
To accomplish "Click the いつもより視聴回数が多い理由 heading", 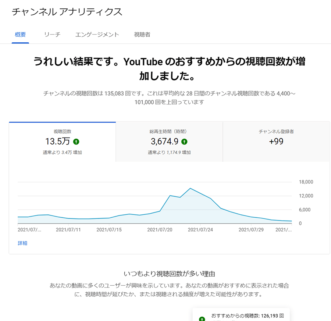I will pos(169,274).
